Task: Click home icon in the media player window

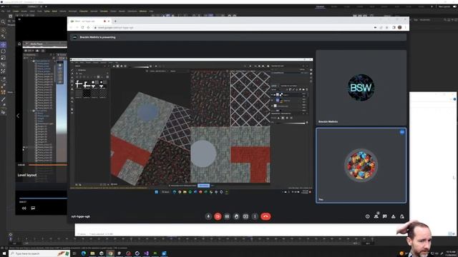Action: pyautogui.click(x=19, y=44)
